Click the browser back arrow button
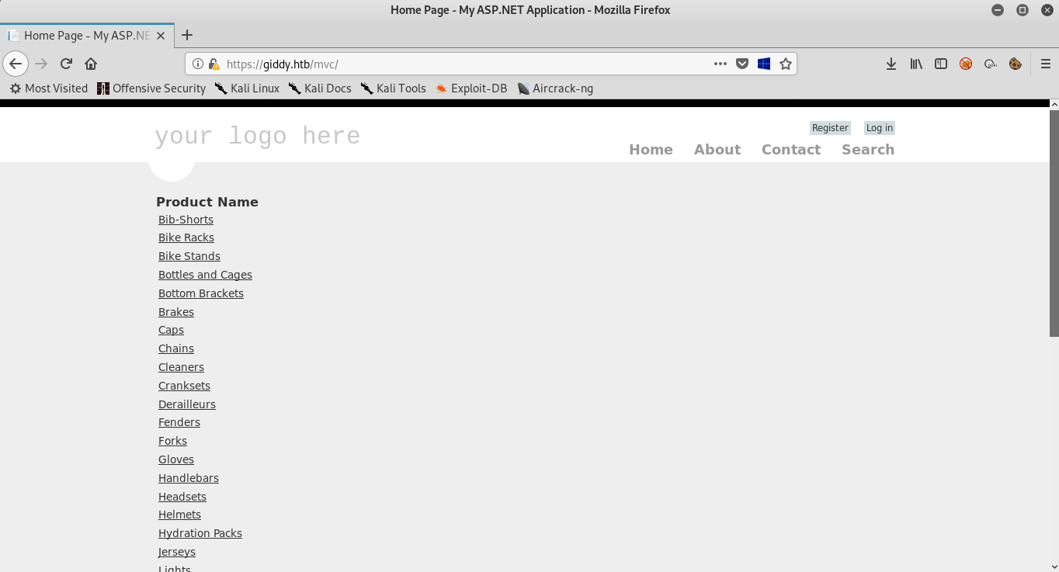 [16, 64]
